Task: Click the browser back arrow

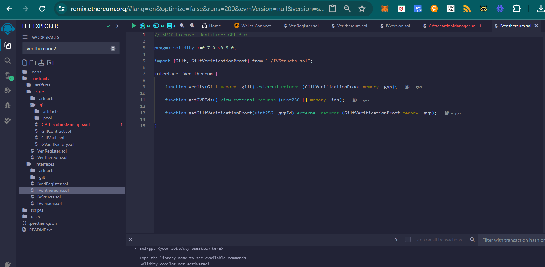Action: [x=9, y=9]
